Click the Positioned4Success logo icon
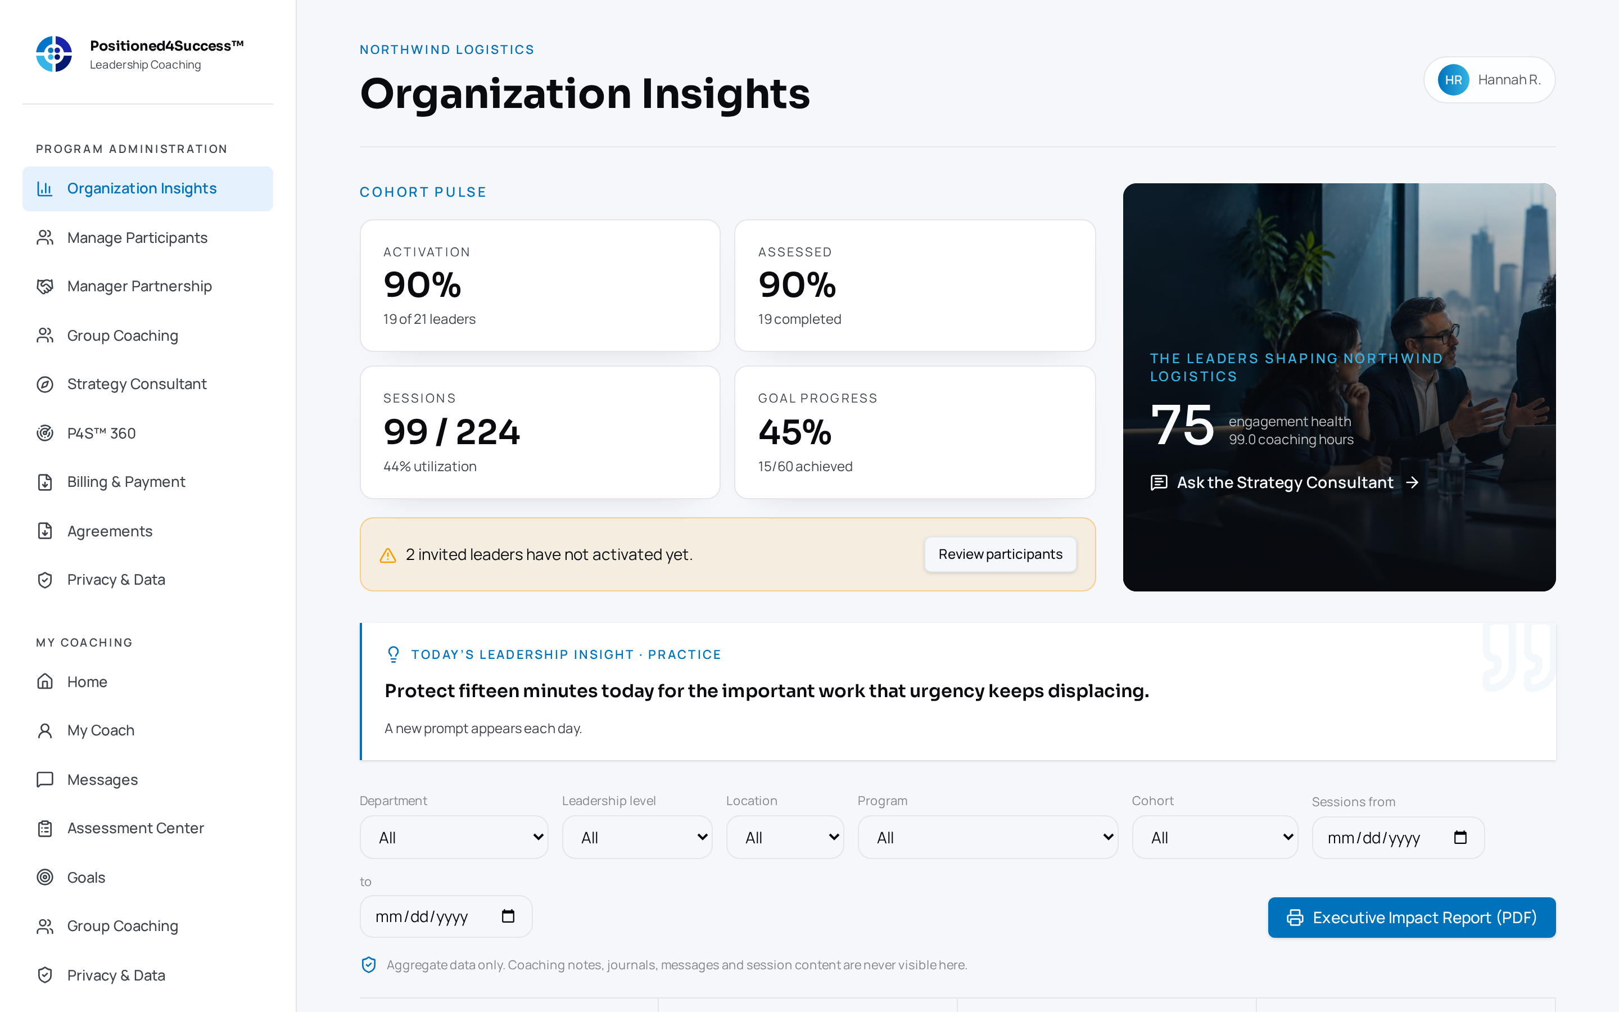1619x1012 pixels. 54,54
